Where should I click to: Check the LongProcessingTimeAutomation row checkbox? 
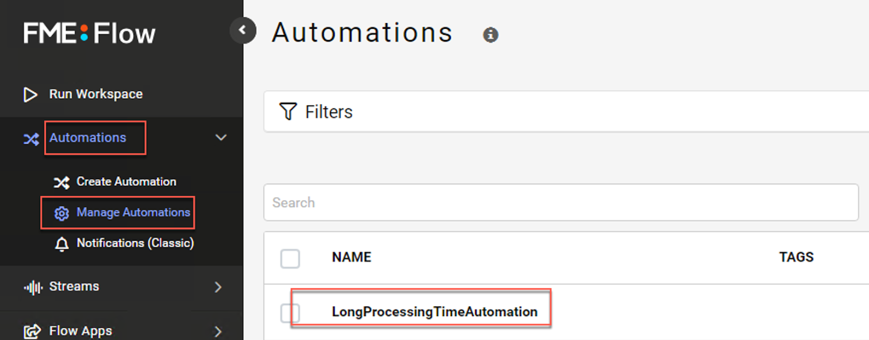click(290, 313)
